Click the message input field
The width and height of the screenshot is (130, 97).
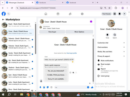(70, 87)
